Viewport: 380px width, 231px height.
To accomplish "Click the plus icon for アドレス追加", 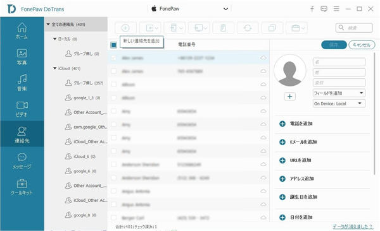I will pyautogui.click(x=282, y=179).
